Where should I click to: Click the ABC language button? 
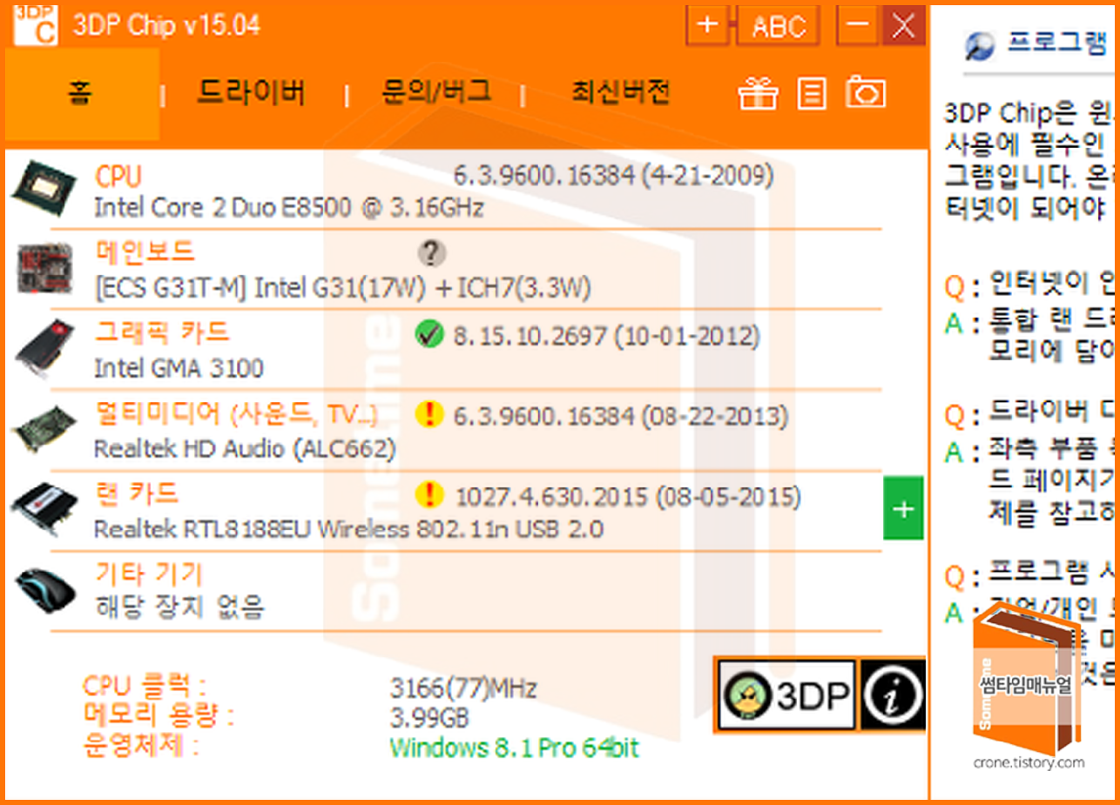[x=779, y=27]
